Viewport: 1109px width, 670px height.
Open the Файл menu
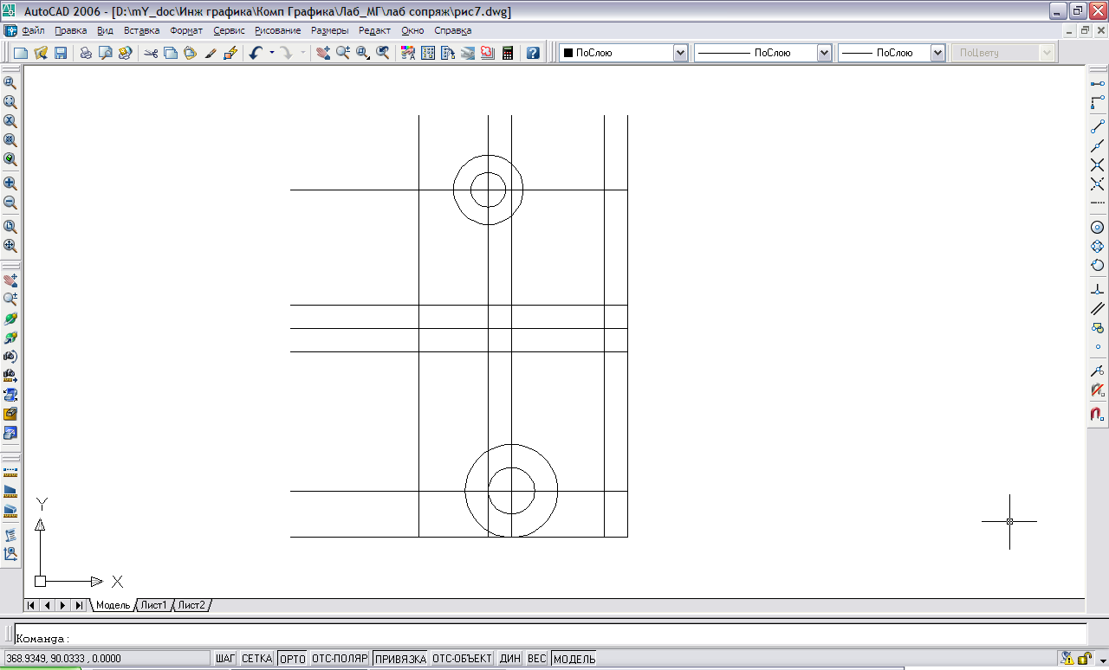tap(33, 30)
